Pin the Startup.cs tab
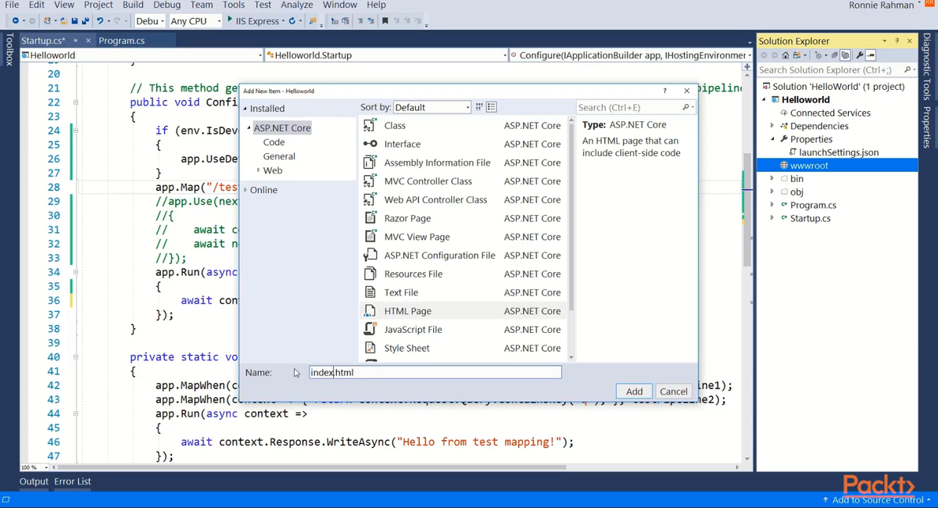Image resolution: width=938 pixels, height=508 pixels. tap(76, 41)
